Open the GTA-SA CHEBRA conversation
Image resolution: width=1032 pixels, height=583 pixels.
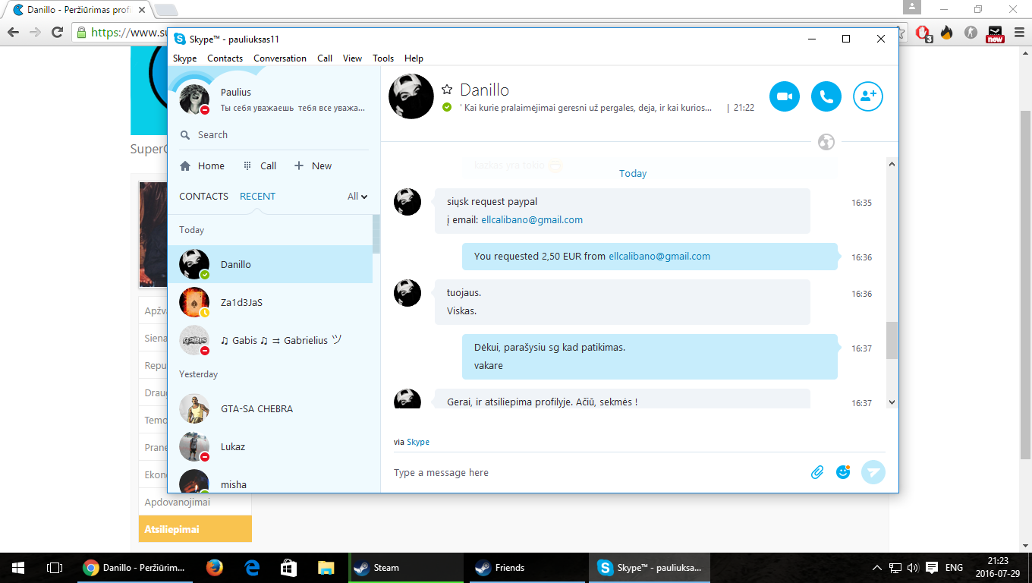coord(270,408)
